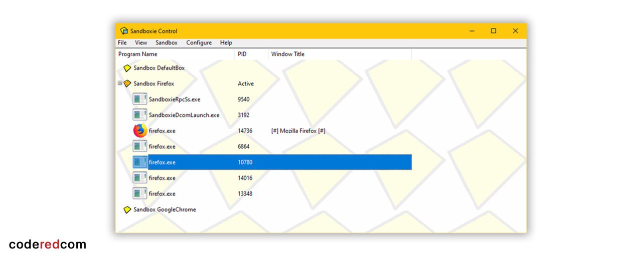Sort by the PID column header
This screenshot has height=256, width=642.
pos(251,54)
